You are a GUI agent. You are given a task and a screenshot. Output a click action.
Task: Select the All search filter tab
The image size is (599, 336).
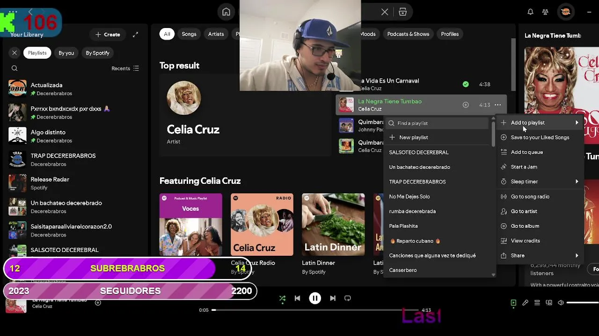point(167,34)
